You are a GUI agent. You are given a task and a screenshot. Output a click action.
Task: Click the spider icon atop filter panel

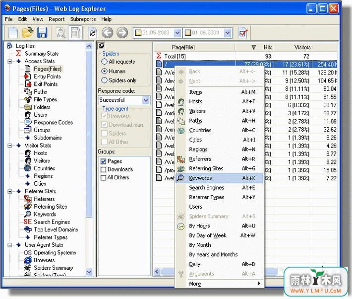tap(101, 46)
